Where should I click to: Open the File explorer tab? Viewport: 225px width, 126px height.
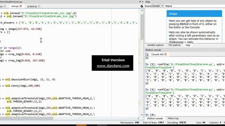pyautogui.click(x=174, y=45)
